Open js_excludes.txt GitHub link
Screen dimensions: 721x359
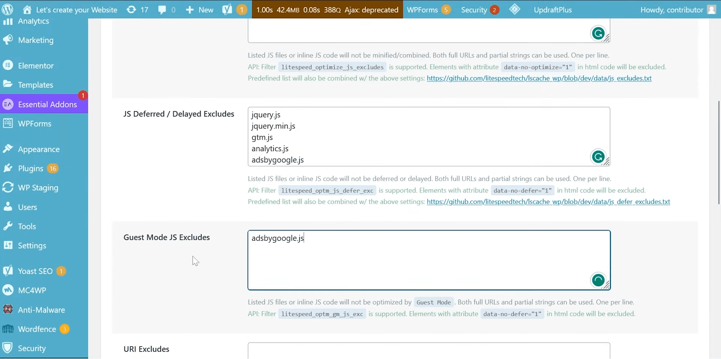coord(539,78)
